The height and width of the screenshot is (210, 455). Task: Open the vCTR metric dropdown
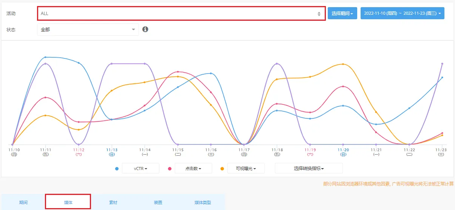click(x=140, y=169)
